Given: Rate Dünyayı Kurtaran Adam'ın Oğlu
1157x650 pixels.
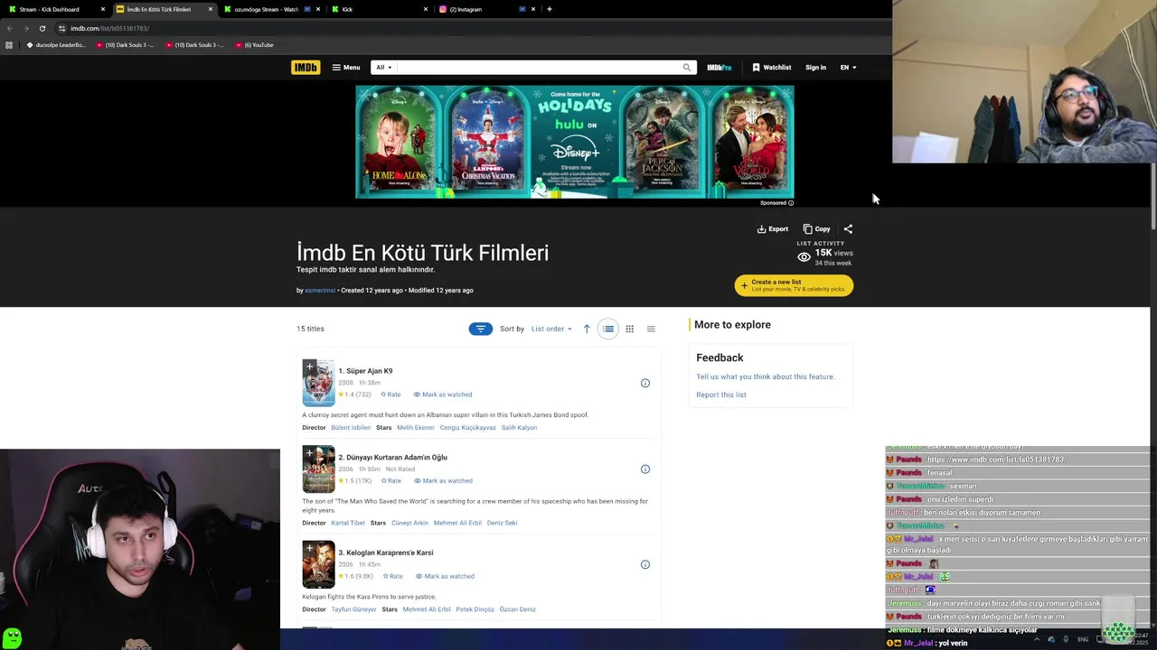Looking at the screenshot, I should pyautogui.click(x=391, y=480).
